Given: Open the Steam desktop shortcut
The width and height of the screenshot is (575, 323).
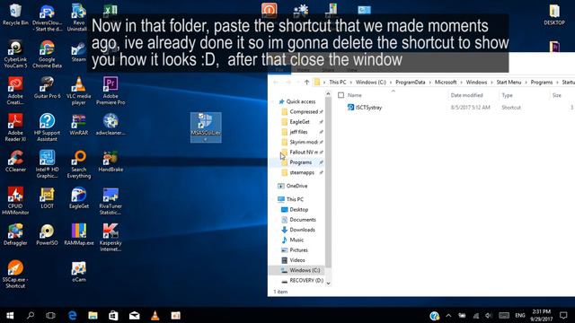Looking at the screenshot, I should click(x=78, y=51).
